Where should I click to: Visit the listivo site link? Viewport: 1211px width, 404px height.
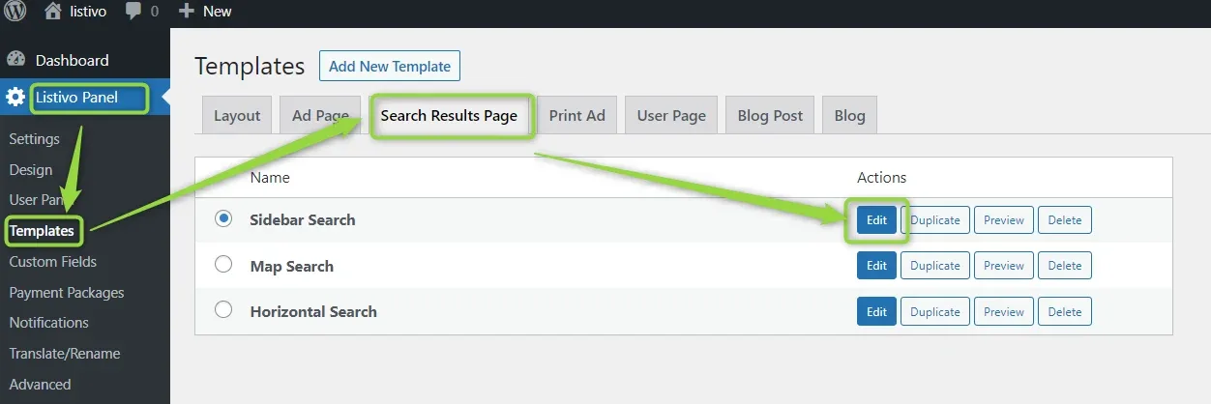88,12
